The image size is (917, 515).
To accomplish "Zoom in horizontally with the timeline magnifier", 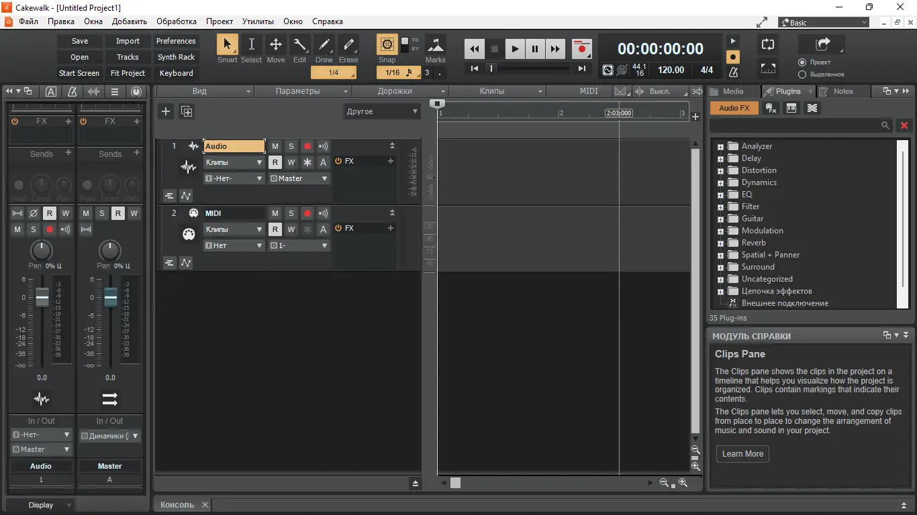I will tap(683, 483).
